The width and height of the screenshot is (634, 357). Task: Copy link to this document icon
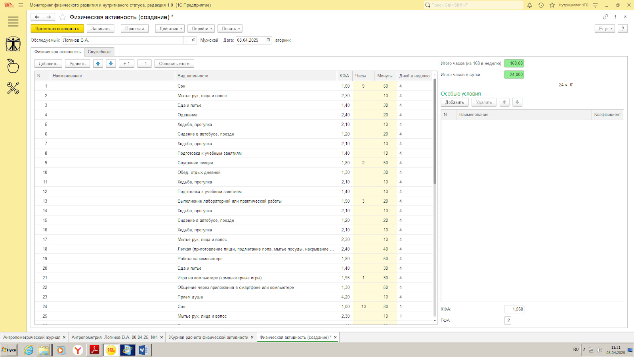tap(605, 17)
